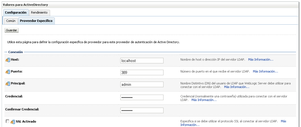301x127 pixels.
Task: Enable the SSL Activado checkbox
Action: (x=7, y=121)
